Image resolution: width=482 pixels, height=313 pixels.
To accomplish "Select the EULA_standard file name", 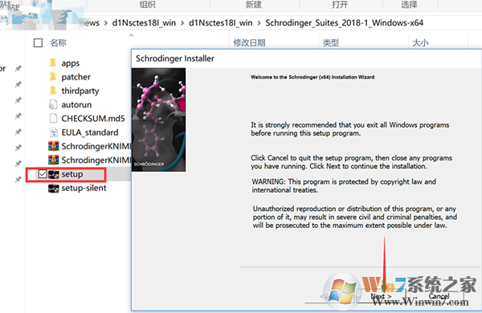I will 90,132.
